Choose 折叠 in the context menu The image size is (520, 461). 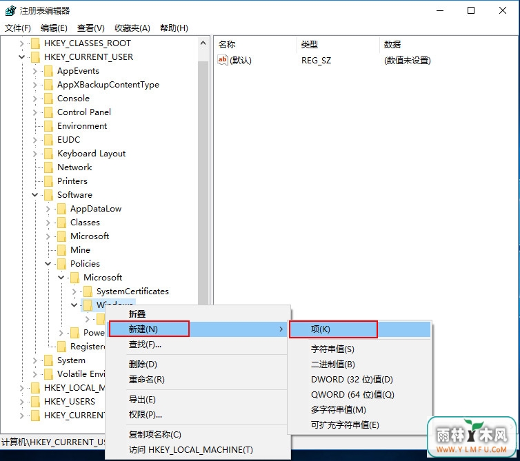(198, 314)
